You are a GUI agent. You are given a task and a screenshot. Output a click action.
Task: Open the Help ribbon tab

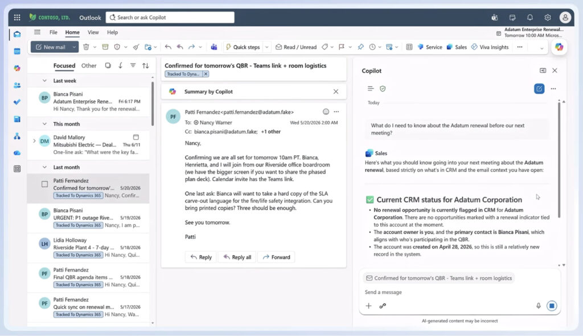coord(112,32)
